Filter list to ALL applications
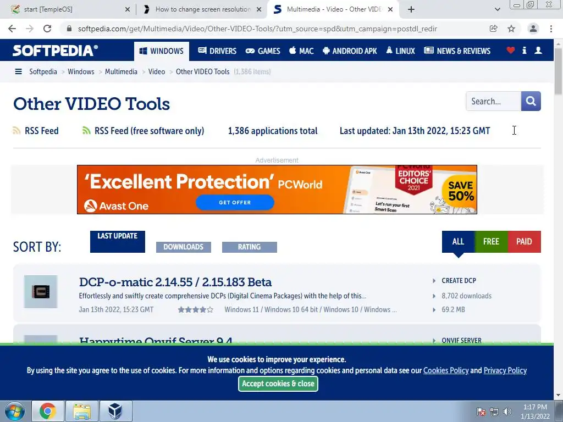 pos(458,242)
